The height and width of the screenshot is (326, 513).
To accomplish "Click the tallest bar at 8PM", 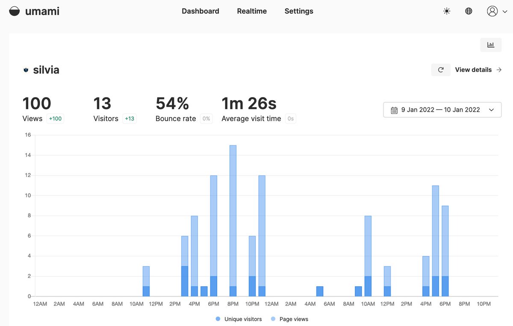I will 233,214.
